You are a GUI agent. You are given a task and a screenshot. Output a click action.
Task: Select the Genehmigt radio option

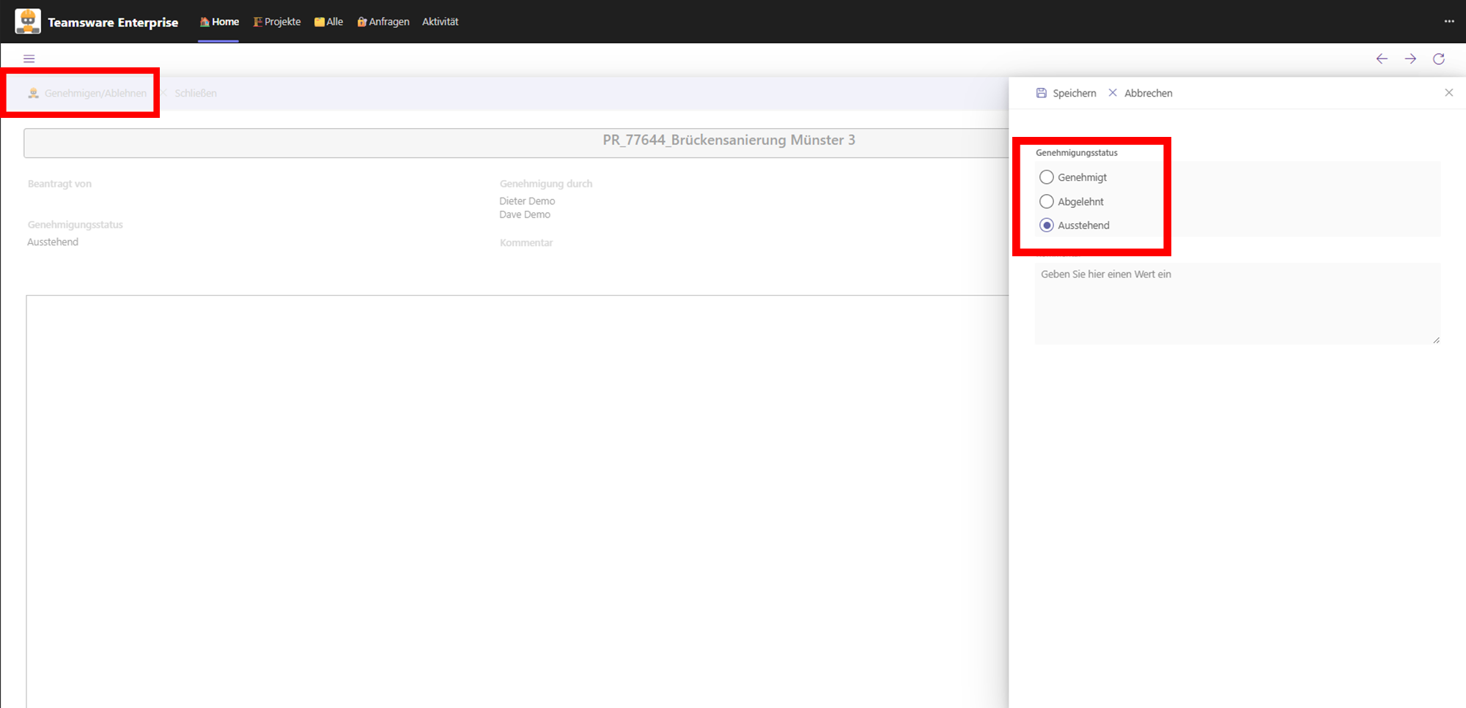1047,177
